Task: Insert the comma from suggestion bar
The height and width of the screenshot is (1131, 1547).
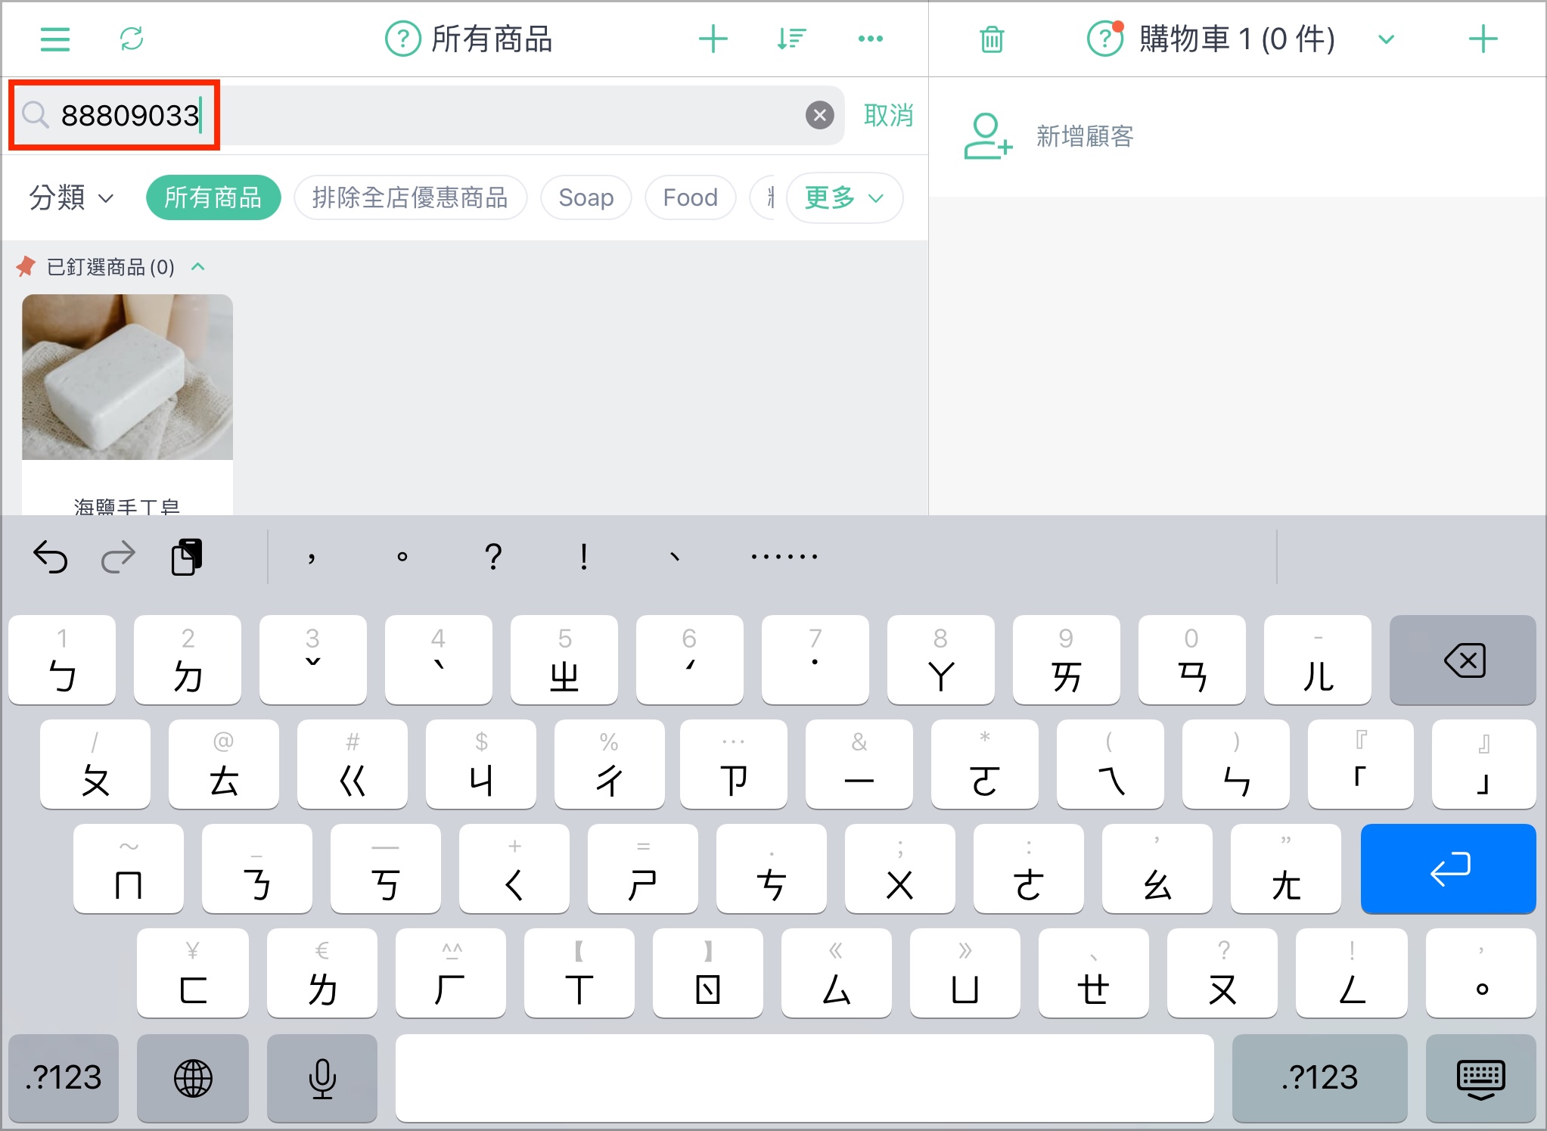Action: [312, 558]
